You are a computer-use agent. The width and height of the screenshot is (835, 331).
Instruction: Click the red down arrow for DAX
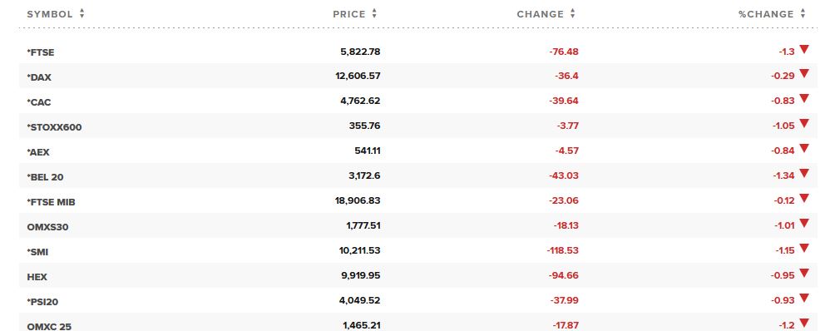pos(804,73)
